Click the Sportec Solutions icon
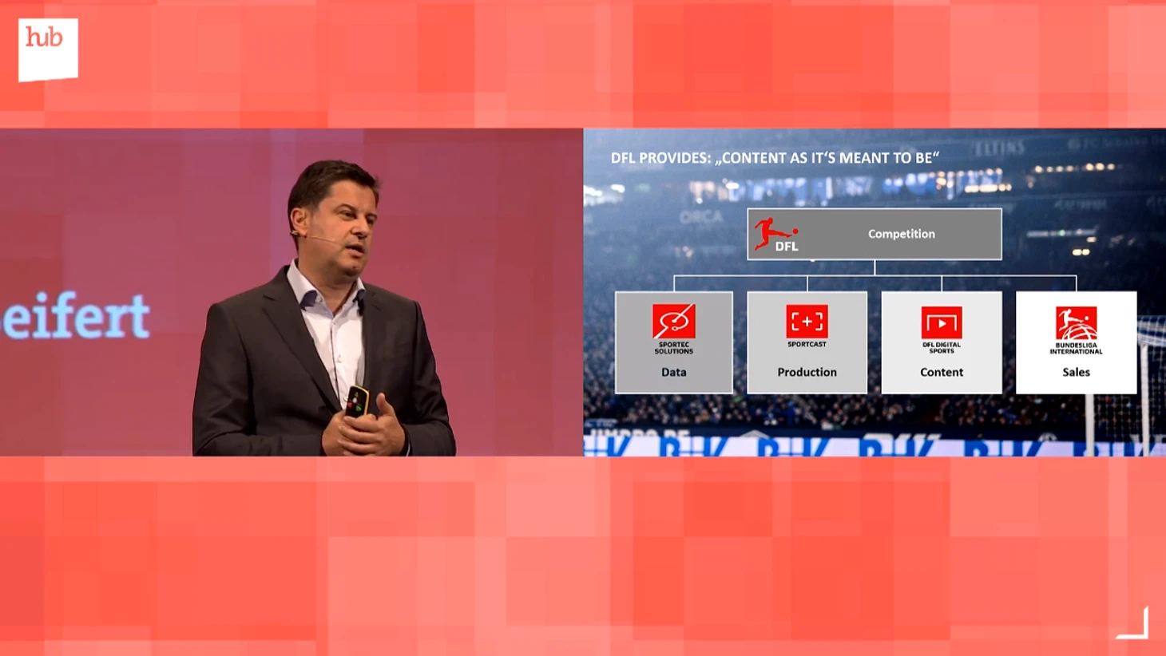 coord(673,321)
